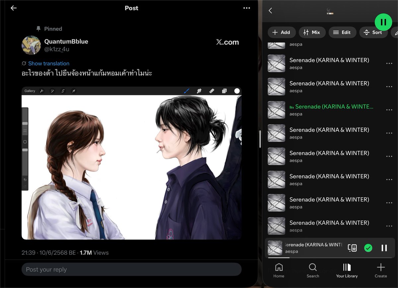Pause playback from the mini-player bar
398x288 pixels.
[384, 248]
